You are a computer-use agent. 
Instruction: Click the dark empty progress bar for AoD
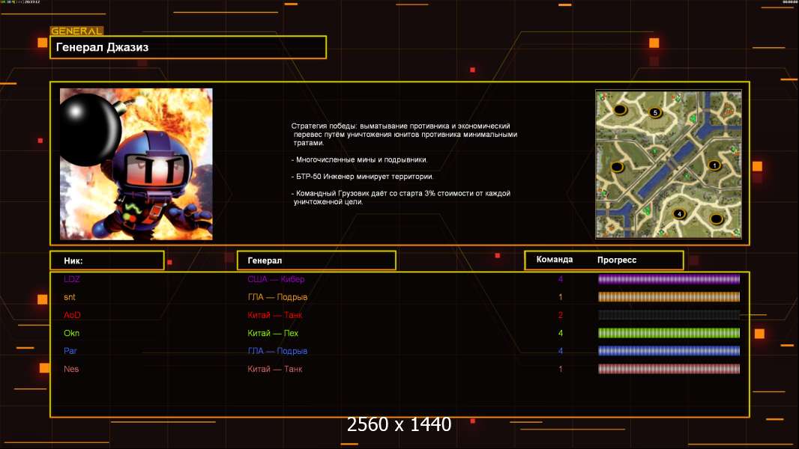pos(669,315)
